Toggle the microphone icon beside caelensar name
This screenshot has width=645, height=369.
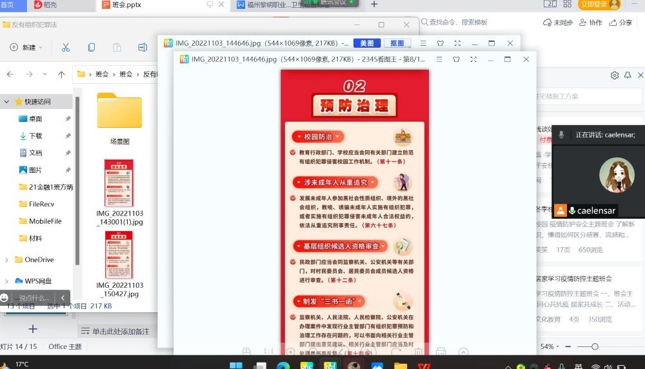572,211
